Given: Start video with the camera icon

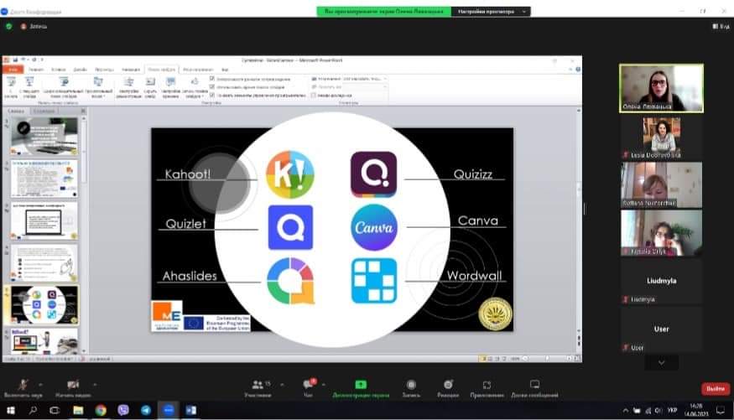Looking at the screenshot, I should pyautogui.click(x=73, y=388).
